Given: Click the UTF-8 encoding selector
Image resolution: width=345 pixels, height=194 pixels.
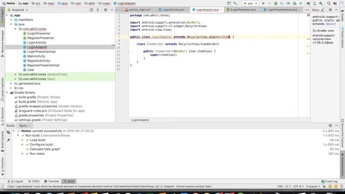Looking at the screenshot, I should point(298,186).
